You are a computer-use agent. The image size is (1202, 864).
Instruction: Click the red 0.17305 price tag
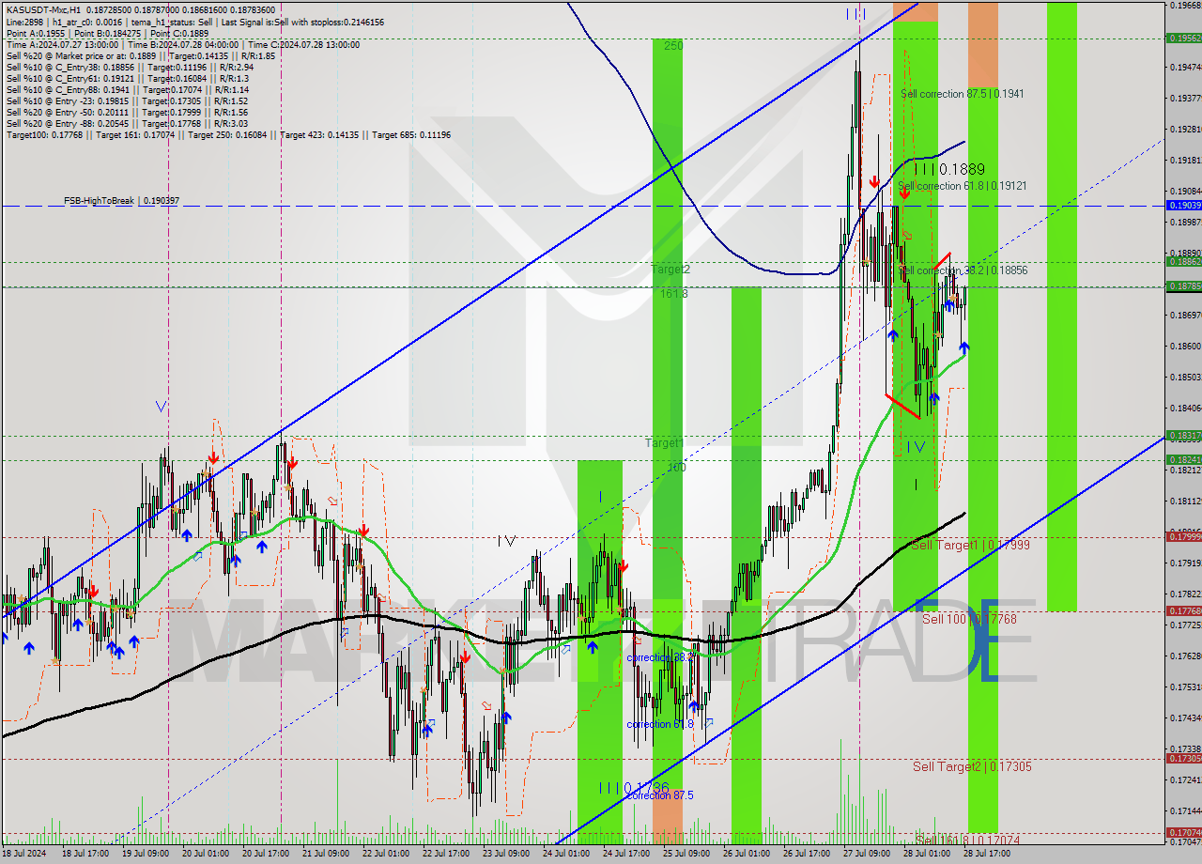pos(1183,759)
